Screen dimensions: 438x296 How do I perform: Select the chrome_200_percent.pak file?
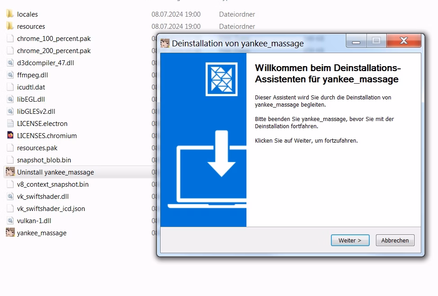click(54, 51)
